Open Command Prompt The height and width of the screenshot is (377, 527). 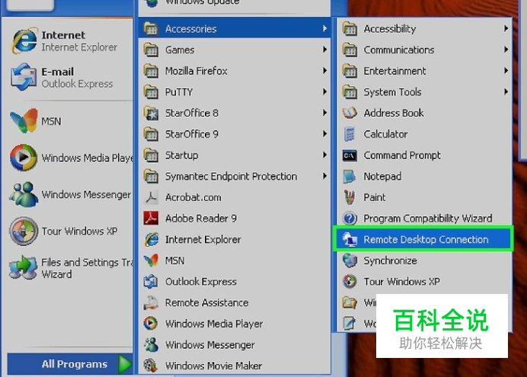point(424,155)
